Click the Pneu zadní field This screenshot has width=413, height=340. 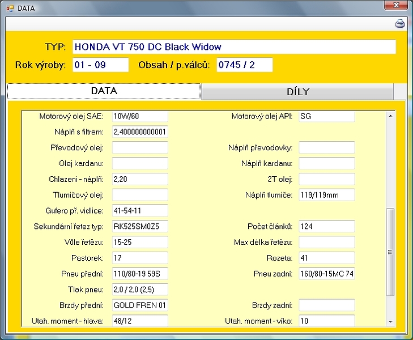tap(327, 274)
